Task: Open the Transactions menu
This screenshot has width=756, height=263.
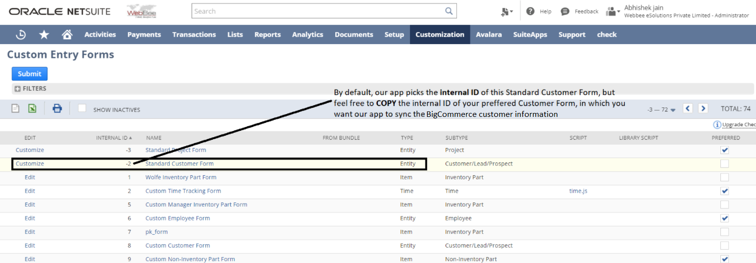Action: (x=194, y=35)
